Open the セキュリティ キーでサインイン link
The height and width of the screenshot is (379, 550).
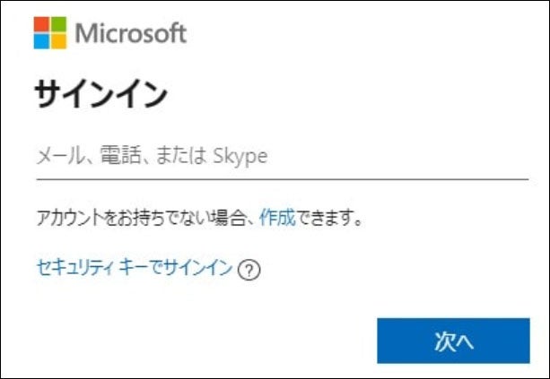[x=134, y=267]
